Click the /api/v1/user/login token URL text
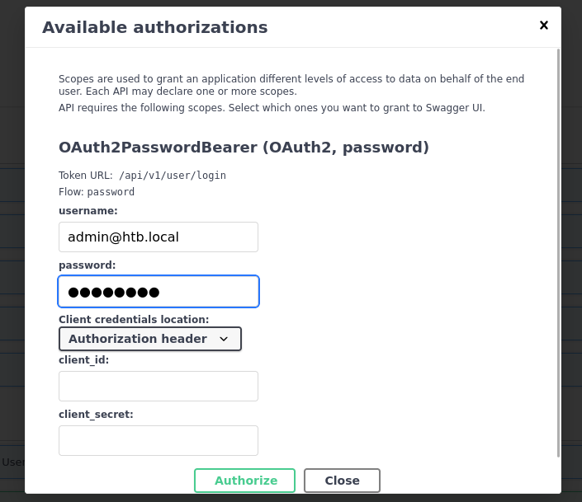This screenshot has width=582, height=502. pos(173,176)
